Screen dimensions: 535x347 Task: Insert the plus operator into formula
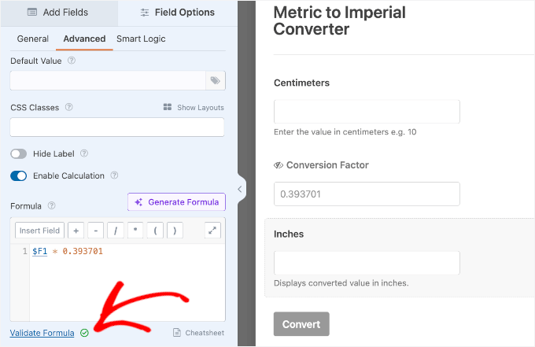coord(76,231)
